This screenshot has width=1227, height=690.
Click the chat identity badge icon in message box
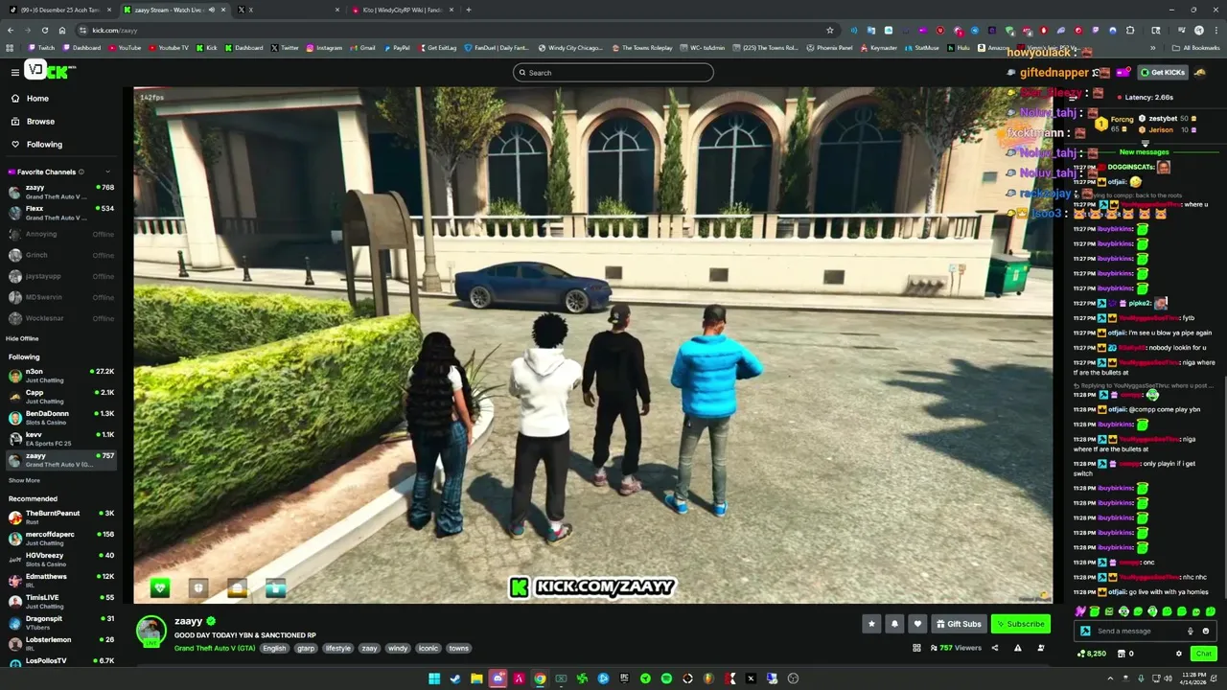coord(1085,631)
